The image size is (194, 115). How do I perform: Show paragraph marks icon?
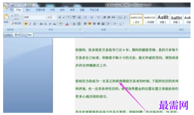(x=125, y=17)
